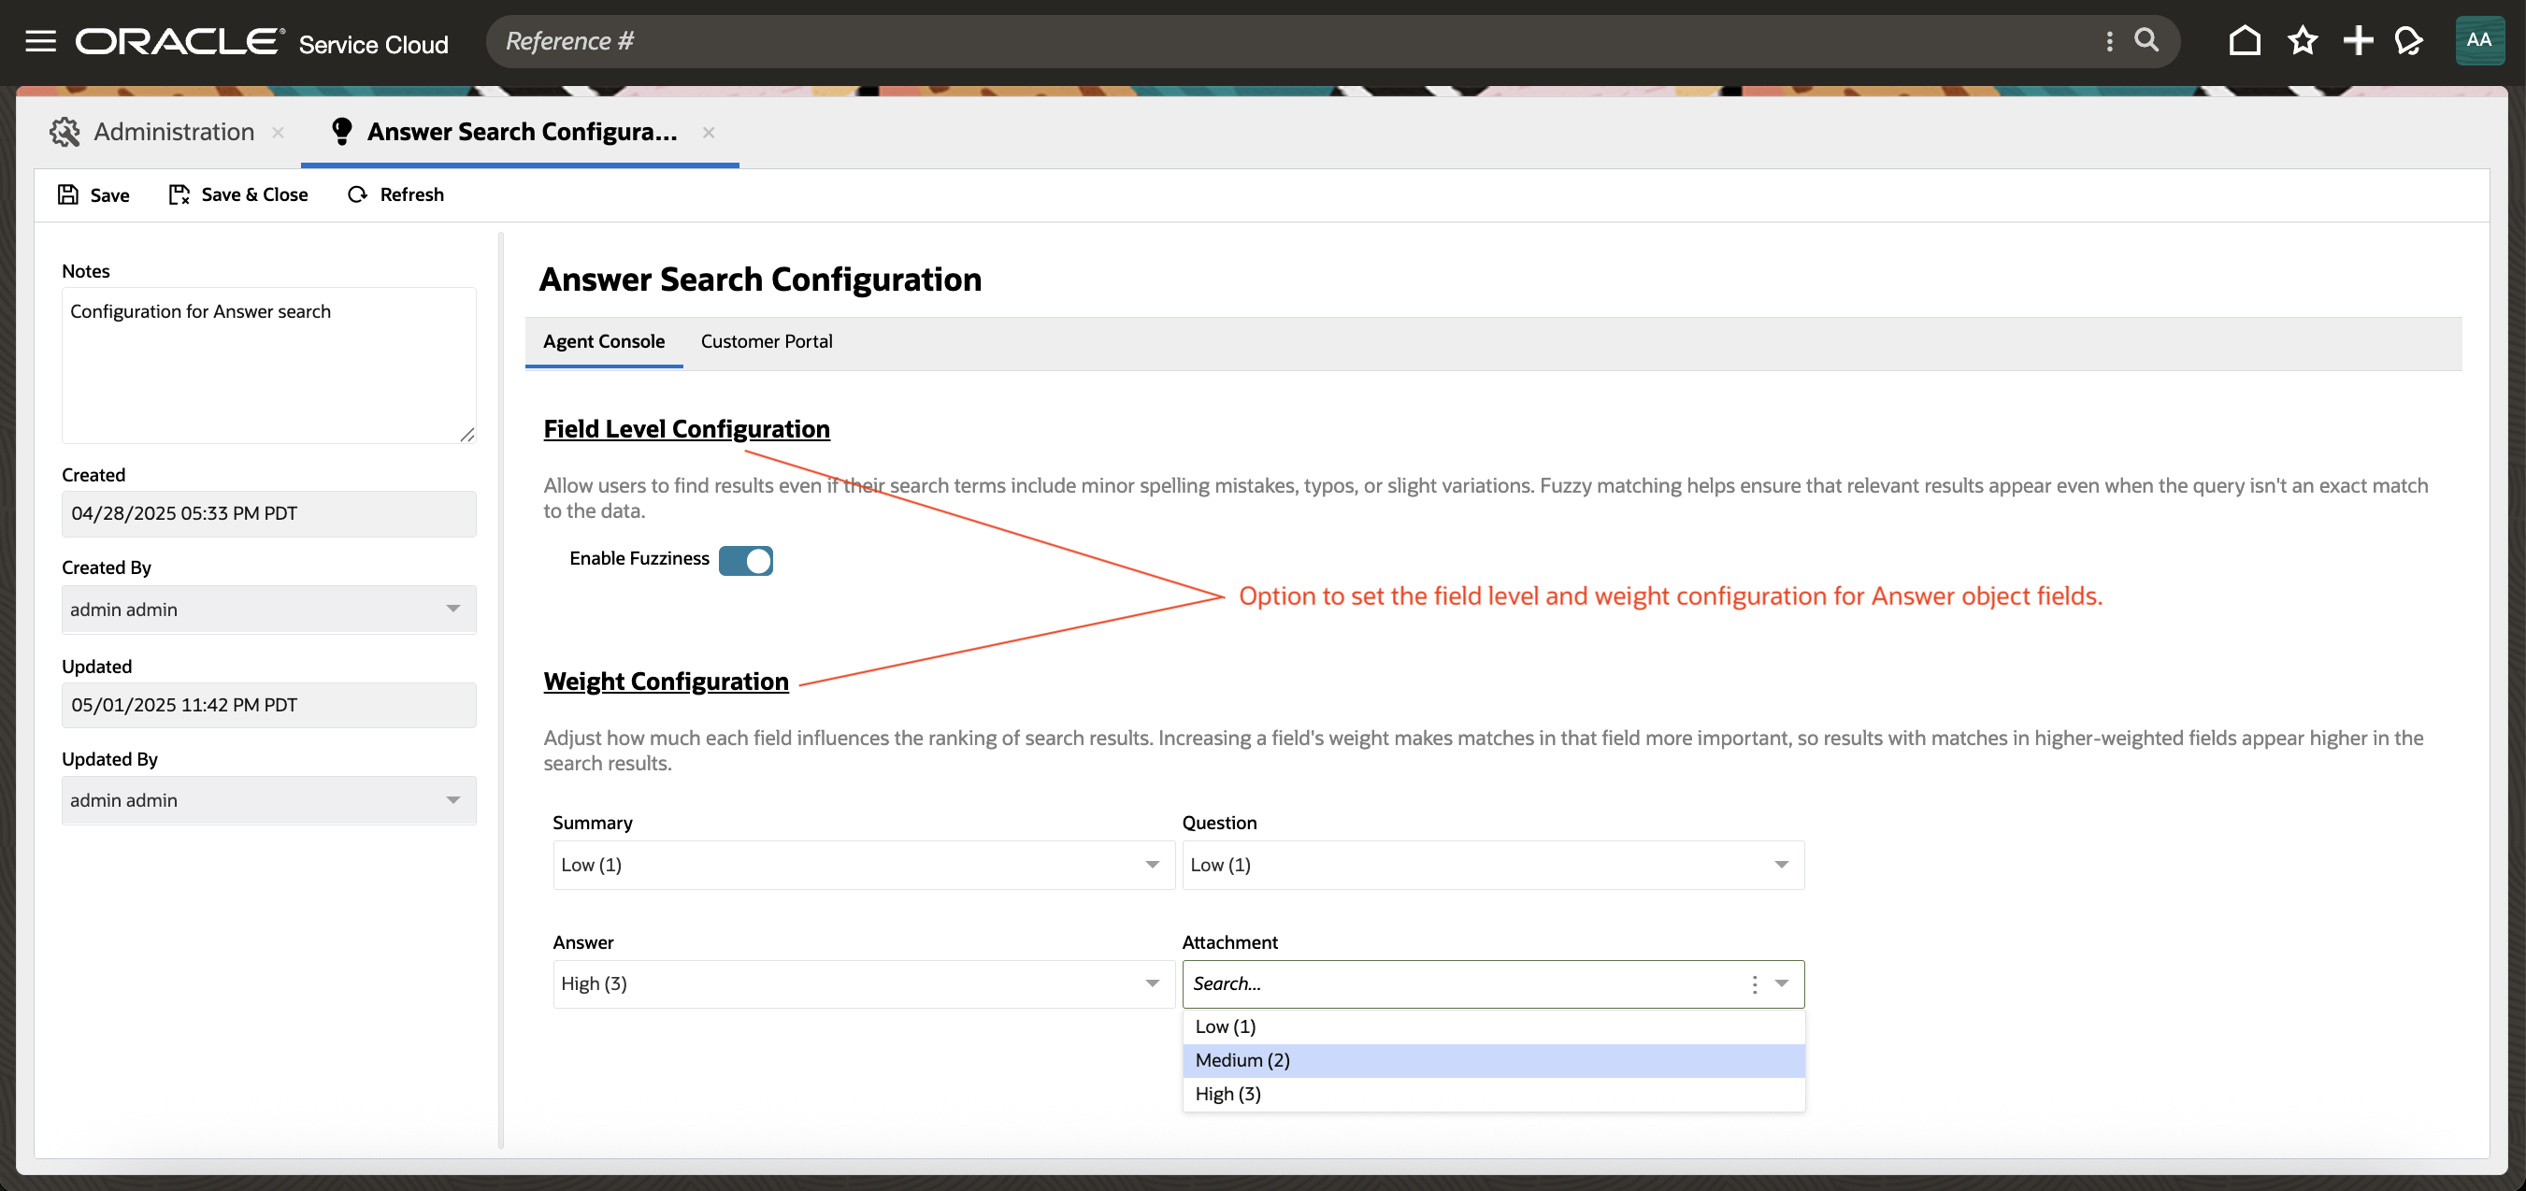Click the Updated date field
Viewport: 2526px width, 1191px height.
click(x=268, y=705)
